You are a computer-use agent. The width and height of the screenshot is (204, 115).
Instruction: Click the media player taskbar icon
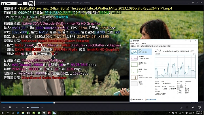[x=54, y=113]
